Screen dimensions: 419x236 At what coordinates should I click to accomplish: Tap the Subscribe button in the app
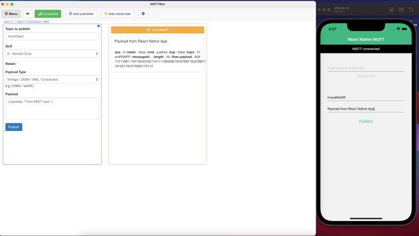[366, 76]
